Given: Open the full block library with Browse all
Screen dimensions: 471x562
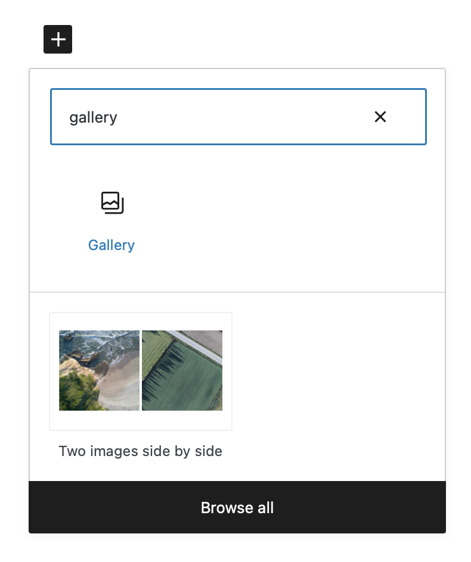Looking at the screenshot, I should tap(237, 507).
